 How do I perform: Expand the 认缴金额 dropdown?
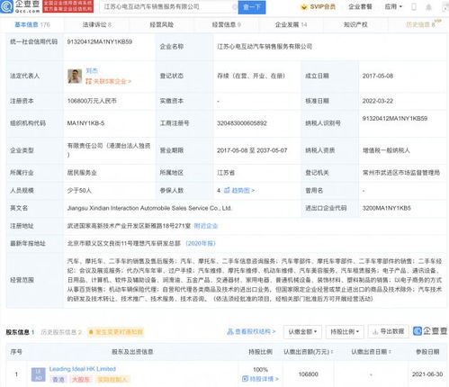click(x=302, y=331)
